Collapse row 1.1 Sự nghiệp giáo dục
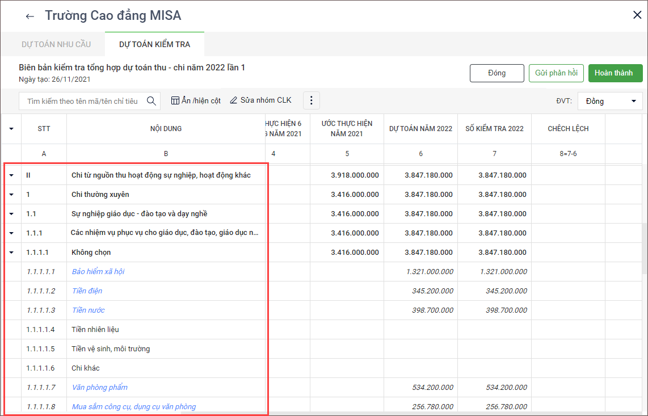 pyautogui.click(x=11, y=214)
